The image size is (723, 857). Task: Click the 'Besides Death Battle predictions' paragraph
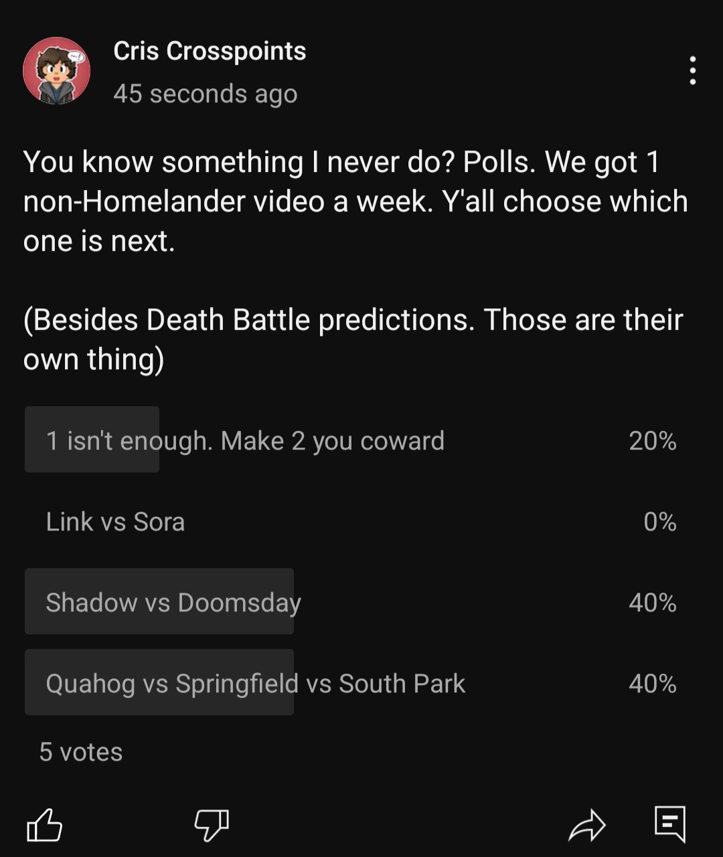tap(353, 339)
